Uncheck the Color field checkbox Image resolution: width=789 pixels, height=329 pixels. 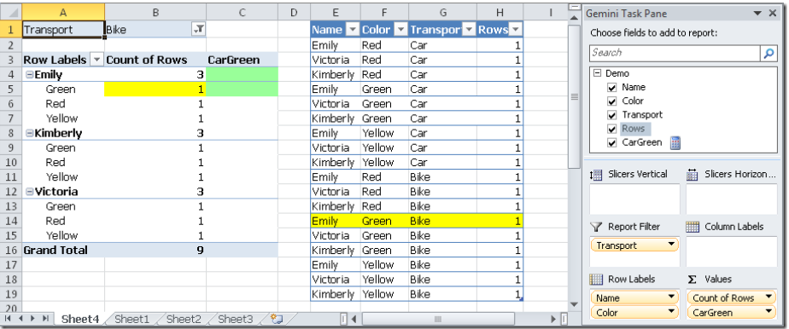pyautogui.click(x=612, y=101)
